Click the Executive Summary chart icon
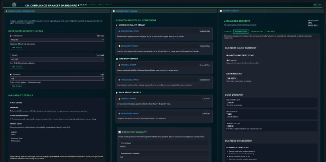The width and height of the screenshot is (326, 162). click(x=120, y=132)
